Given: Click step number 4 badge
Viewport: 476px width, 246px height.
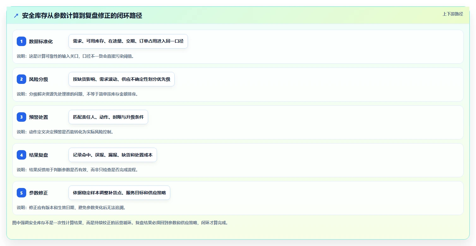Looking at the screenshot, I should point(21,155).
